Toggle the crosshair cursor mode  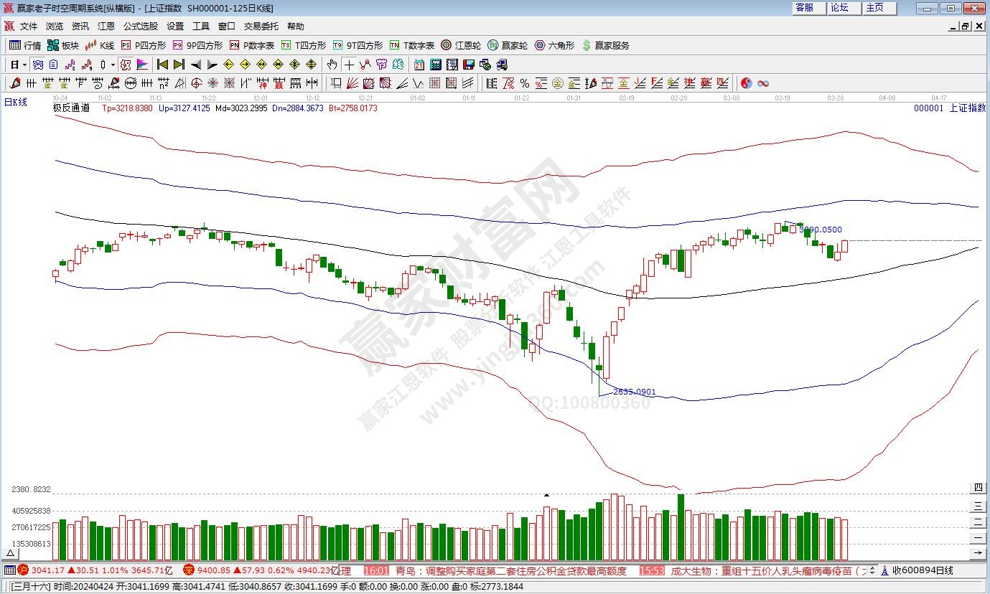pyautogui.click(x=349, y=65)
